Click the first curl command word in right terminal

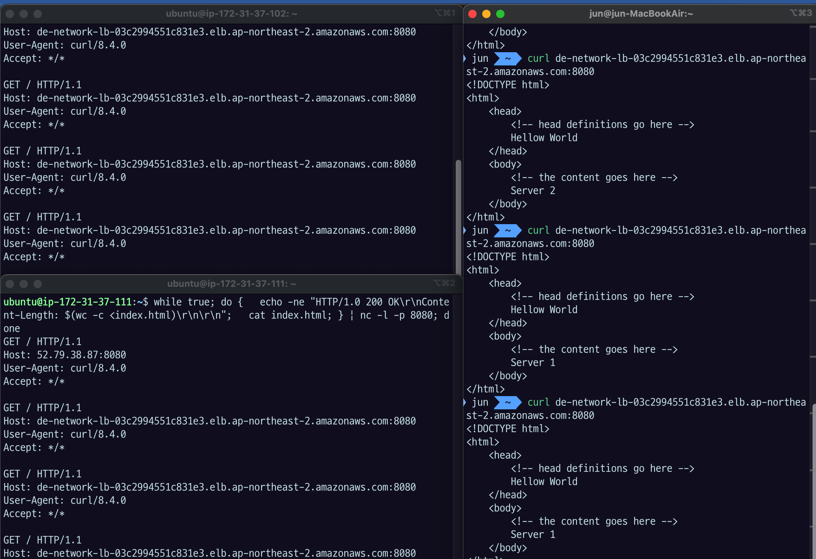538,58
